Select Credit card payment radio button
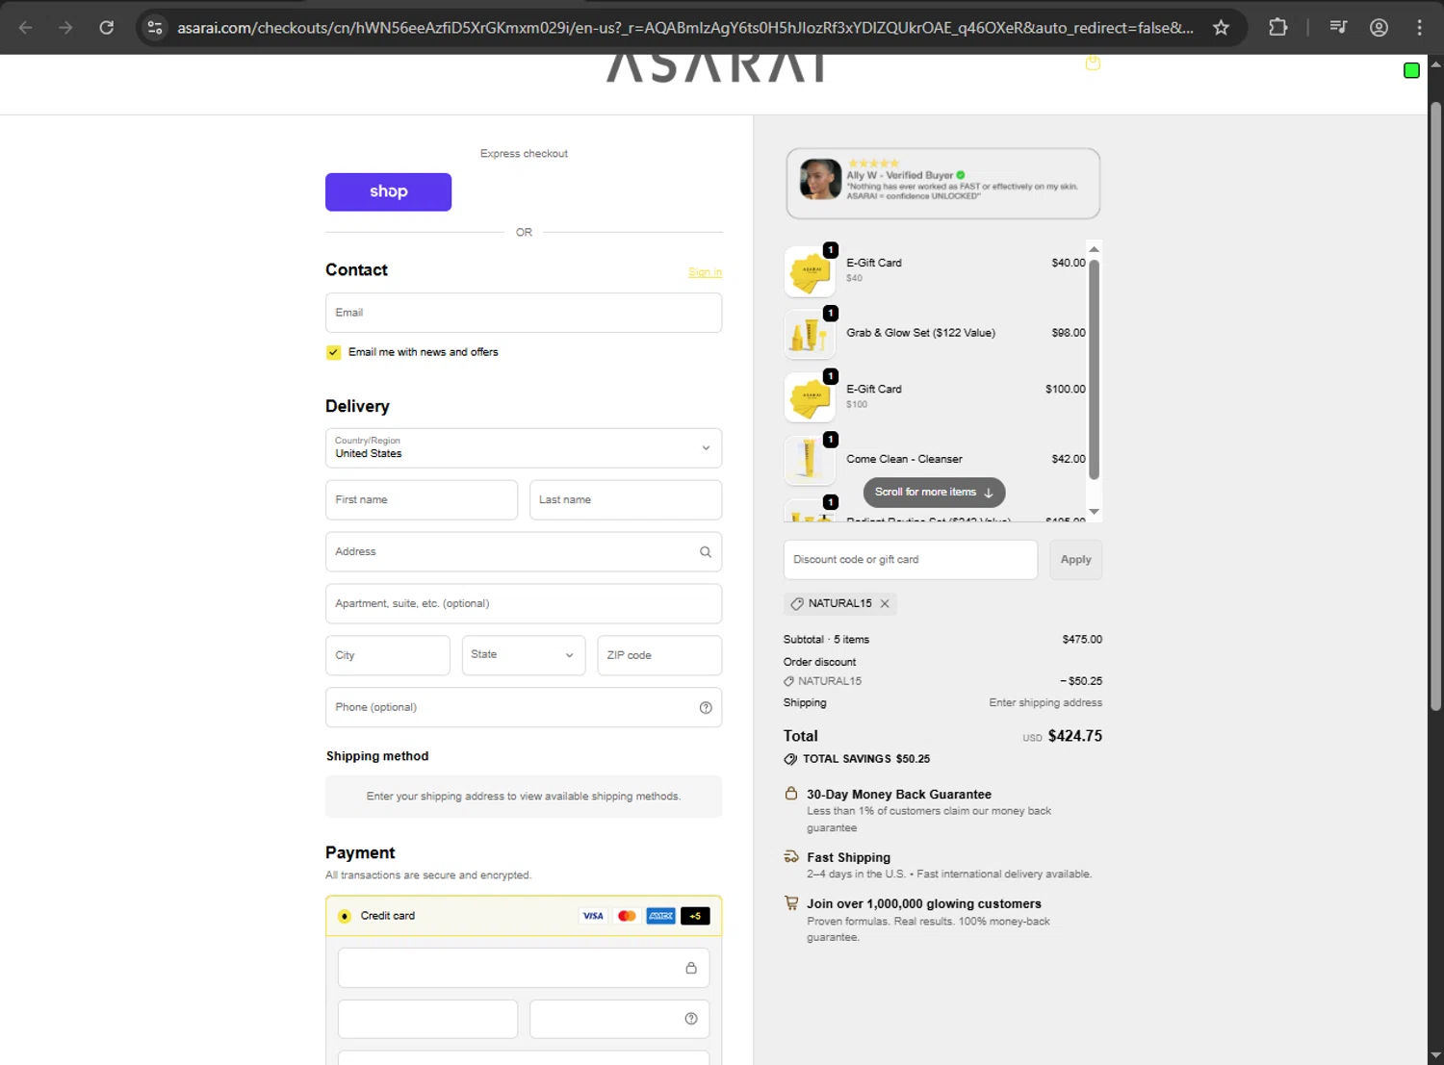This screenshot has width=1444, height=1065. [345, 916]
